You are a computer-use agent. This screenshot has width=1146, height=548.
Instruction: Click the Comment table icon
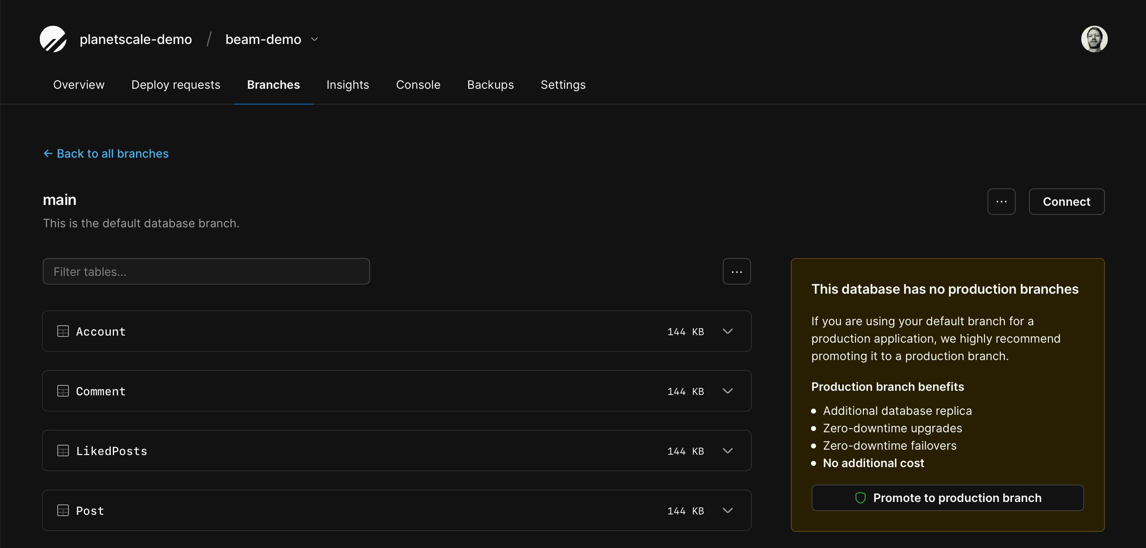[x=63, y=391]
